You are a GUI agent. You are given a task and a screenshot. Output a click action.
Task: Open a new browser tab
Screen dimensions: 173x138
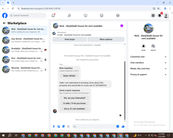[x=13, y=3]
